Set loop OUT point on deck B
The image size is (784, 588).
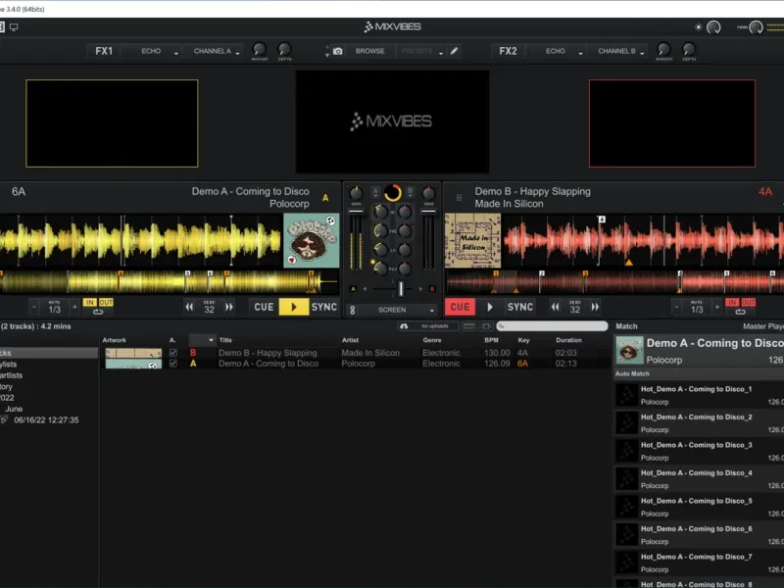[x=749, y=303]
